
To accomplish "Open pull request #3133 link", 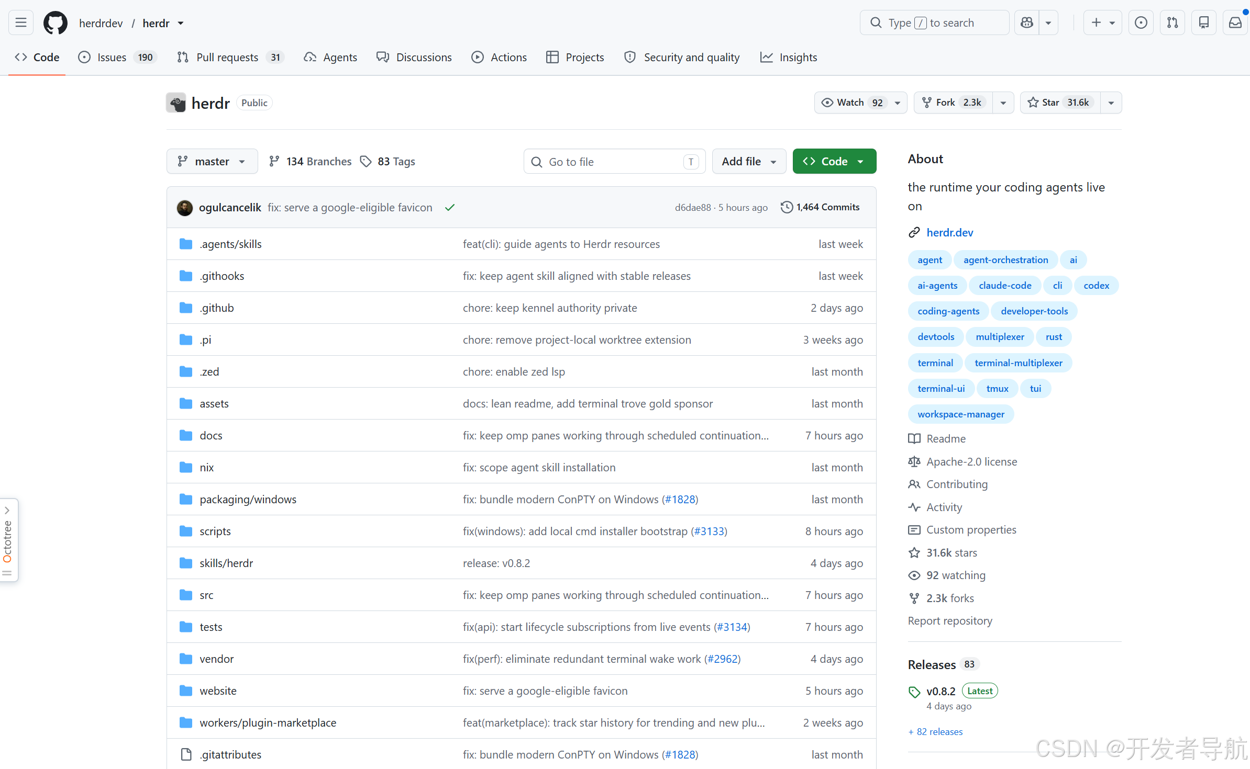I will (x=709, y=531).
